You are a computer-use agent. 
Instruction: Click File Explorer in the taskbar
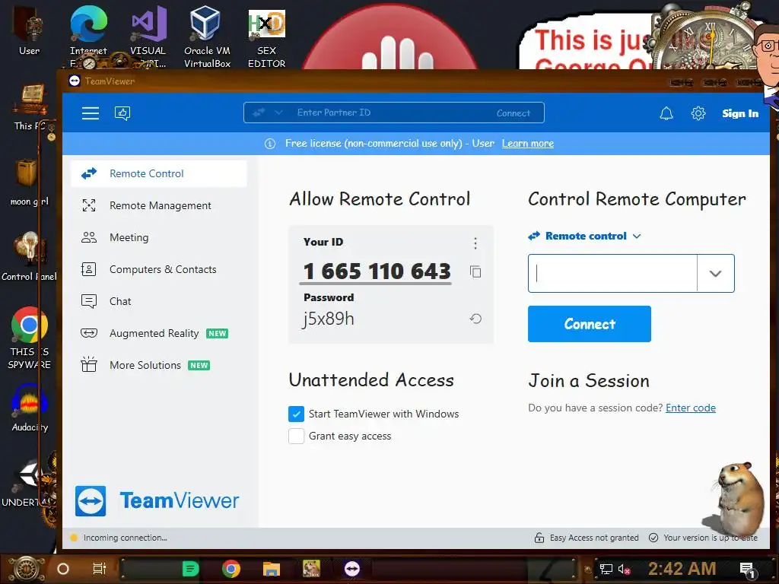272,569
